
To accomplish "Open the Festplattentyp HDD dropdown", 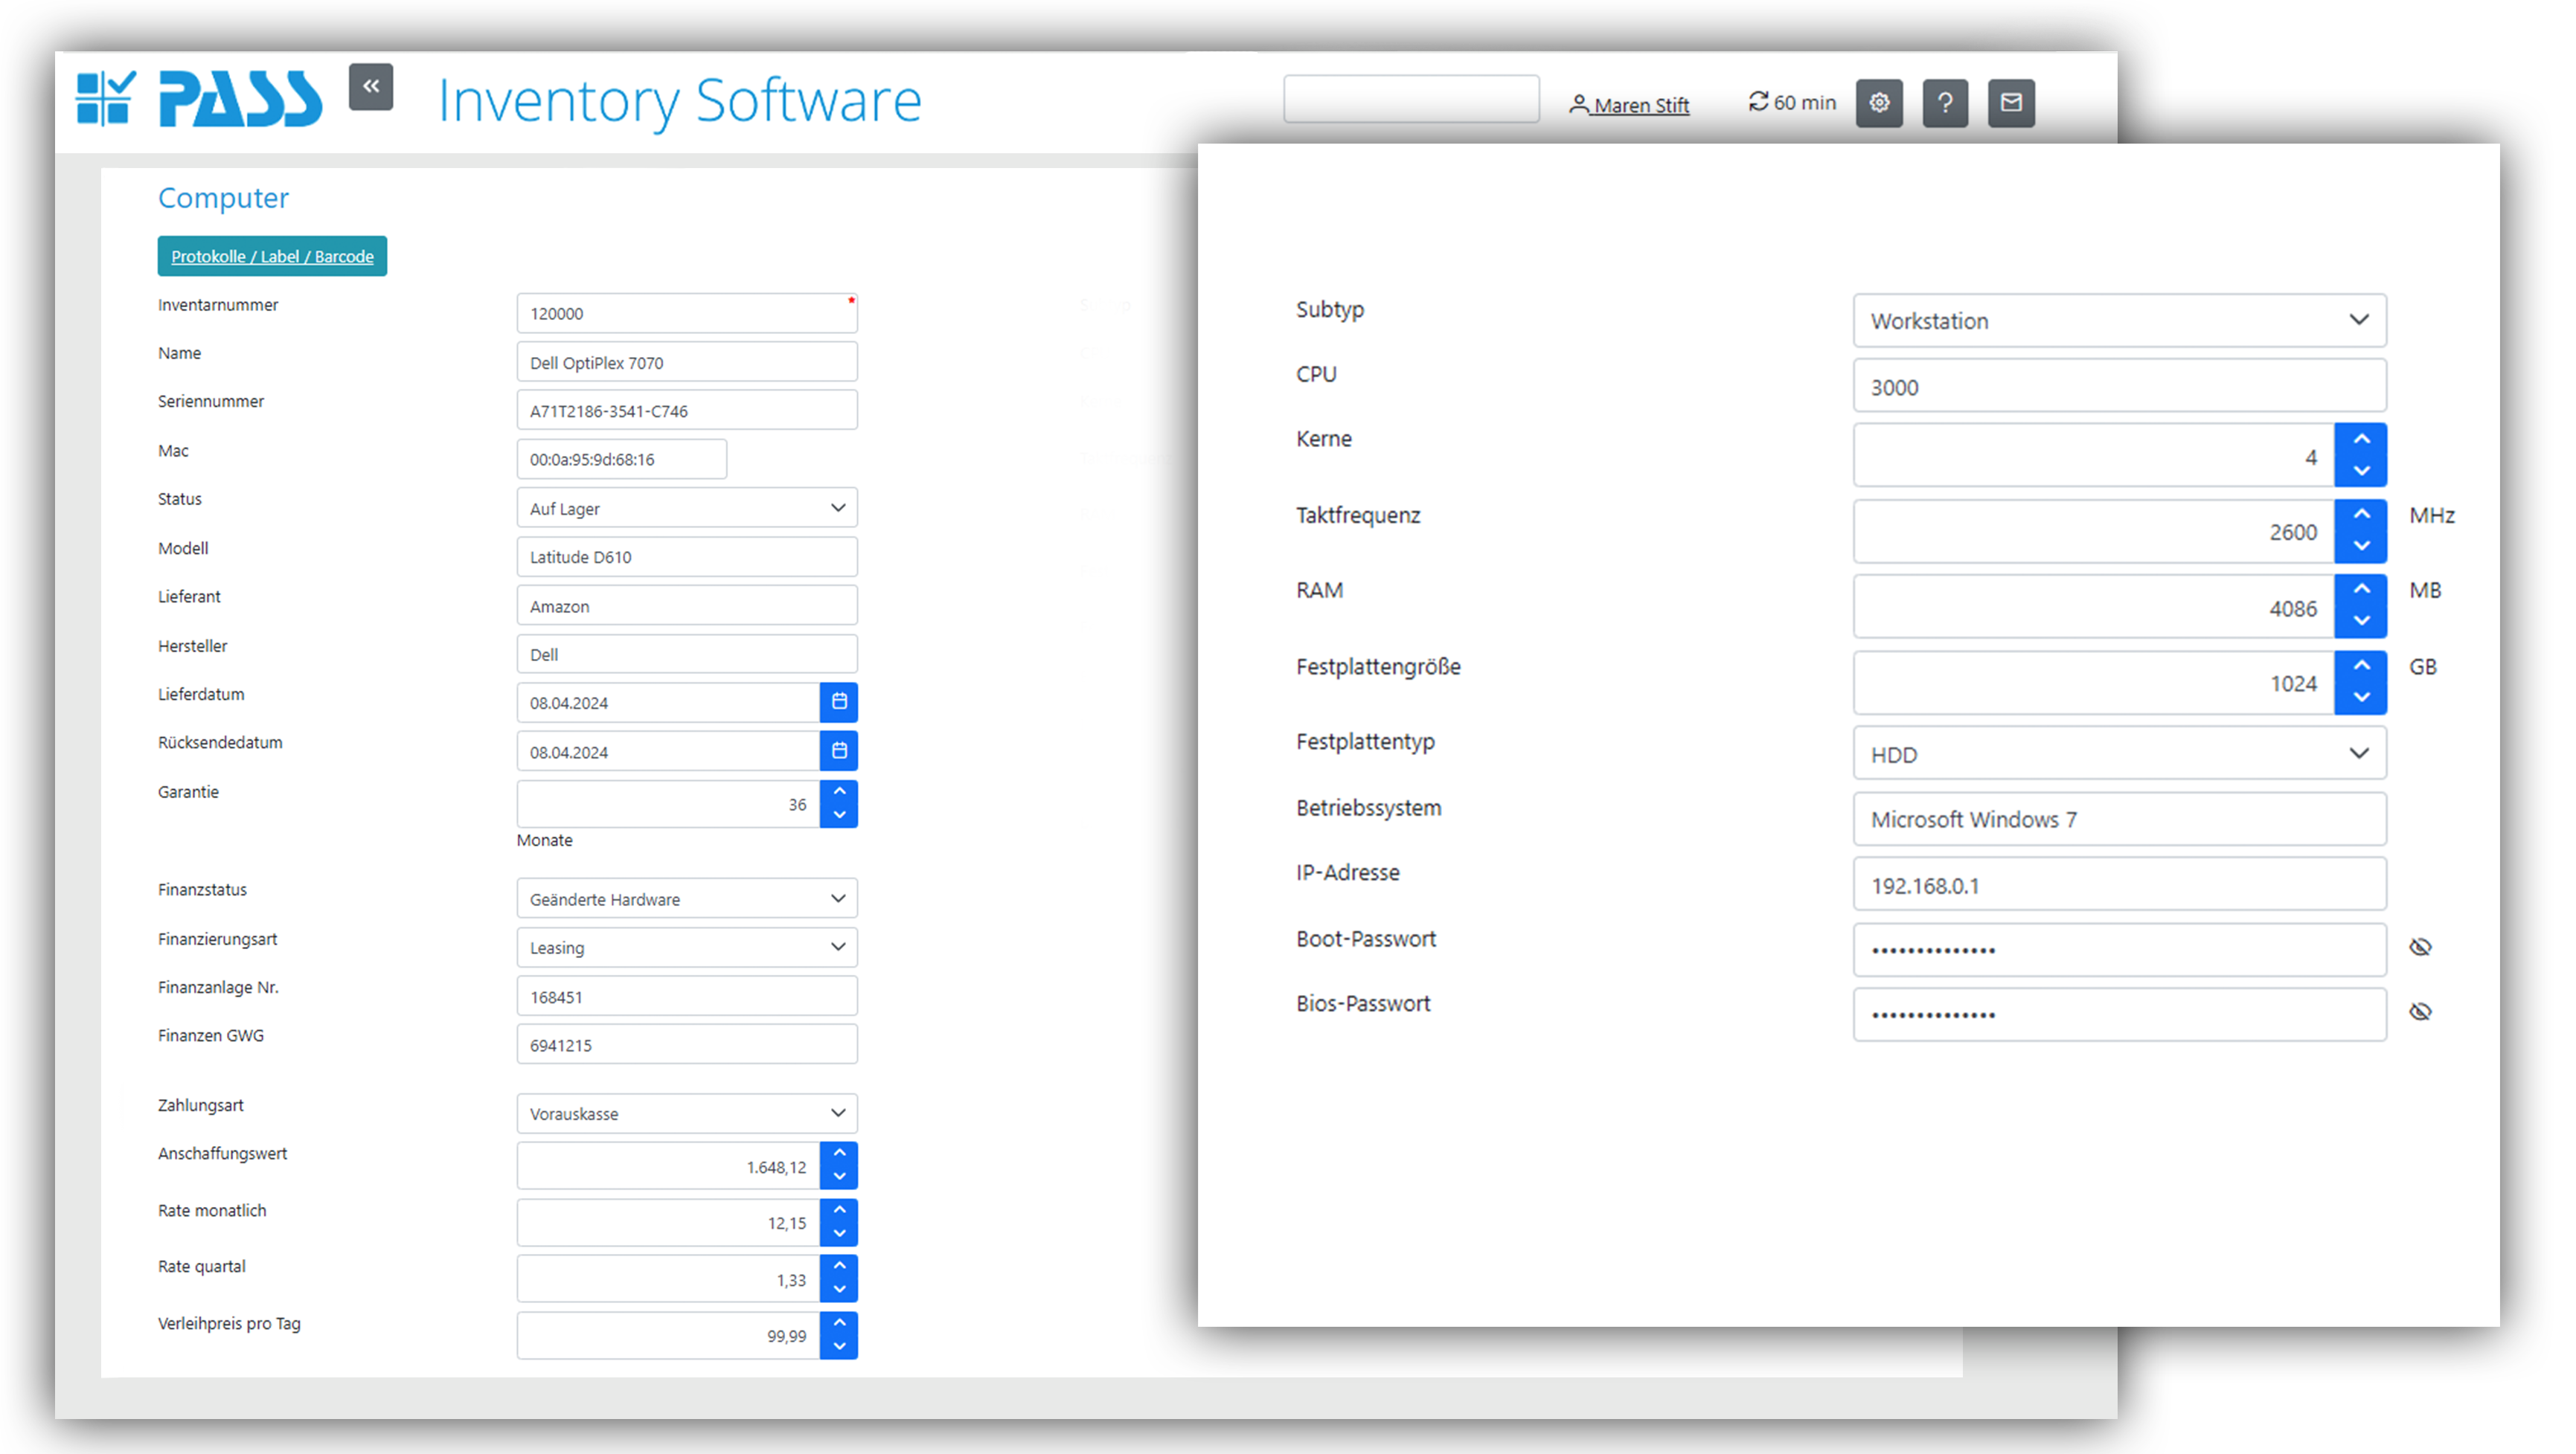I will (2119, 754).
